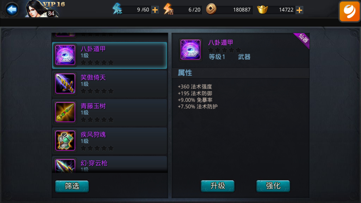This screenshot has width=361, height=203.
Task: Tap the gold ingot currency icon
Action: [x=262, y=9]
